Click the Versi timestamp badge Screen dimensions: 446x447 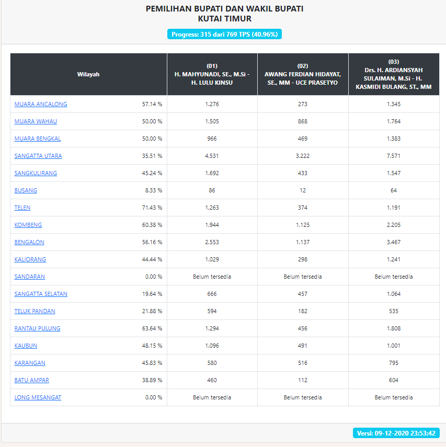tap(396, 433)
